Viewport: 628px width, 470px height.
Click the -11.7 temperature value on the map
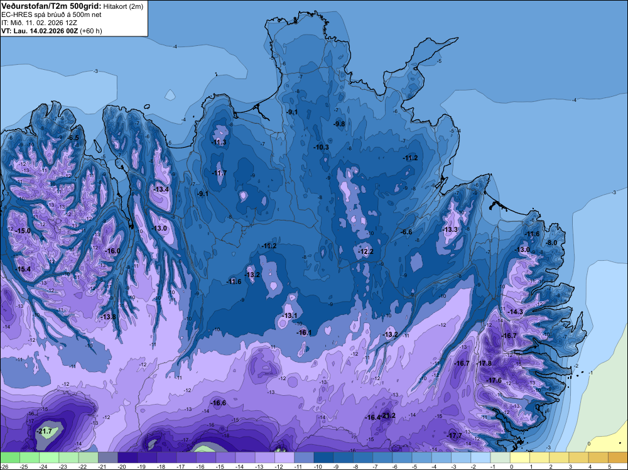[219, 173]
